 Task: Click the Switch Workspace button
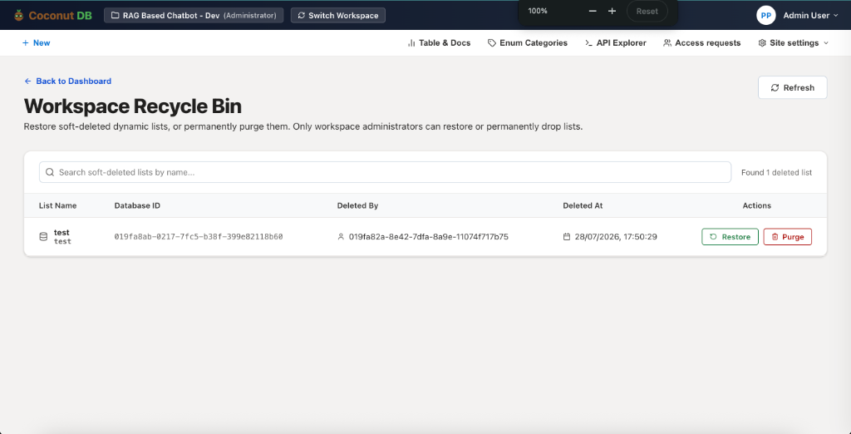(338, 15)
